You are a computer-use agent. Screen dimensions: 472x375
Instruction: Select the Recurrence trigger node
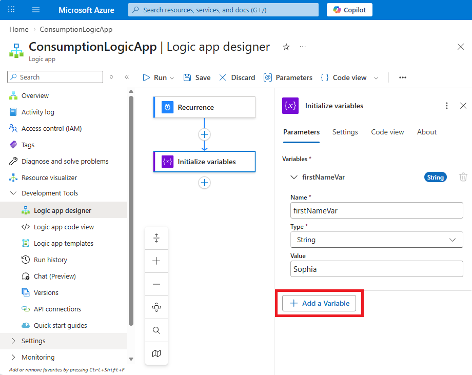204,107
